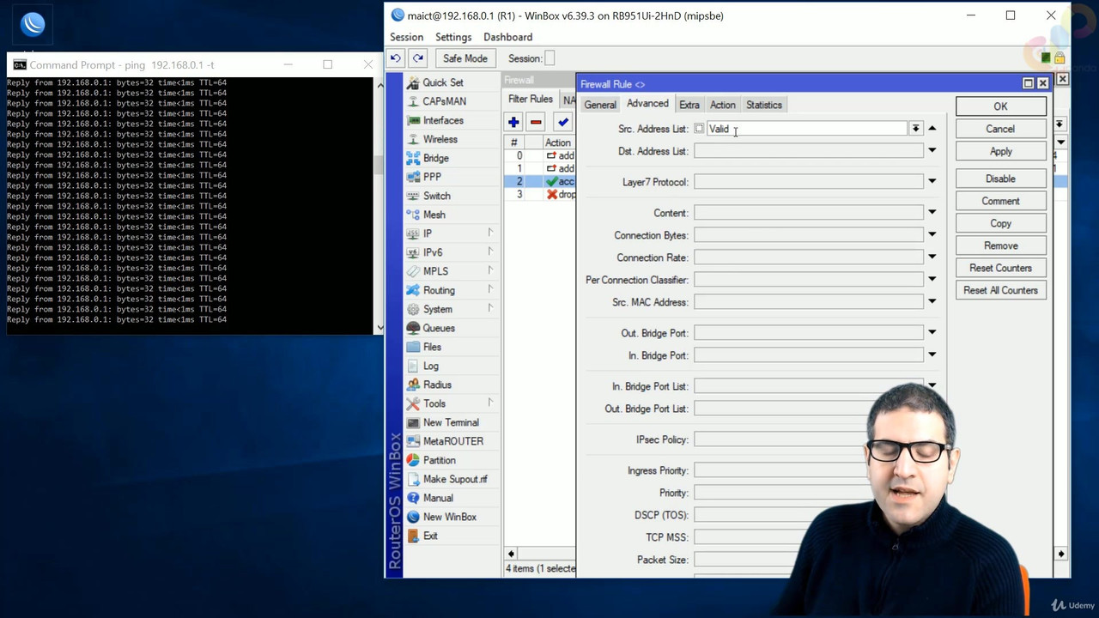Viewport: 1099px width, 618px height.
Task: Expand Dst. Address List field
Action: click(x=932, y=151)
